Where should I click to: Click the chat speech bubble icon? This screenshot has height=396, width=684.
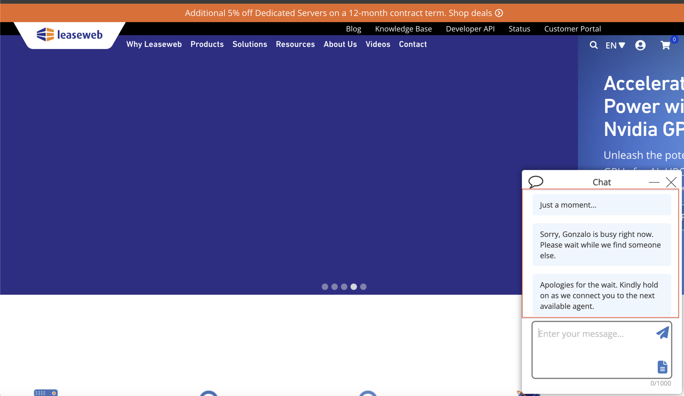[x=535, y=182]
